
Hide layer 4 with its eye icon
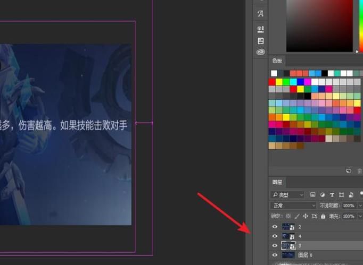click(x=275, y=236)
